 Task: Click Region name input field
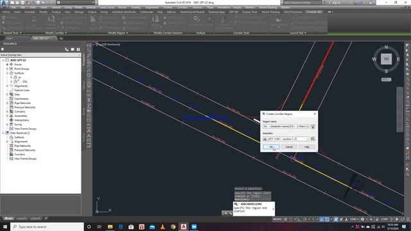pos(286,126)
